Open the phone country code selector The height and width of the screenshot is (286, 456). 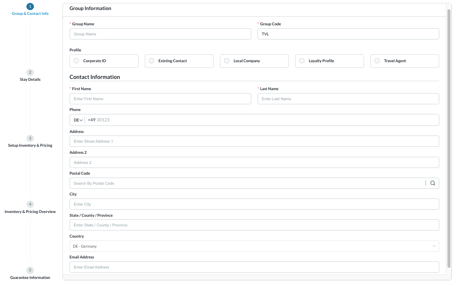78,120
